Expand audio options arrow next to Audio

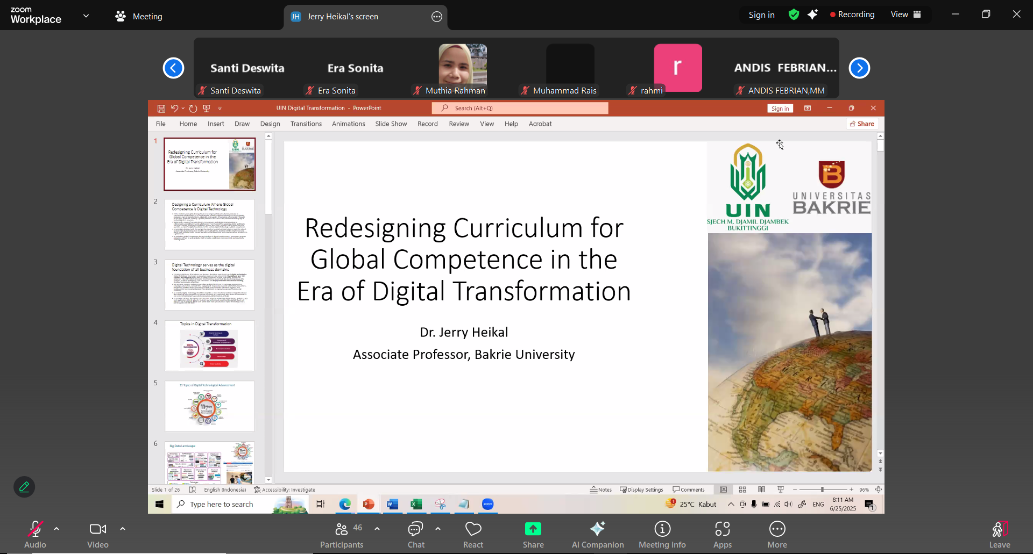pyautogui.click(x=56, y=529)
